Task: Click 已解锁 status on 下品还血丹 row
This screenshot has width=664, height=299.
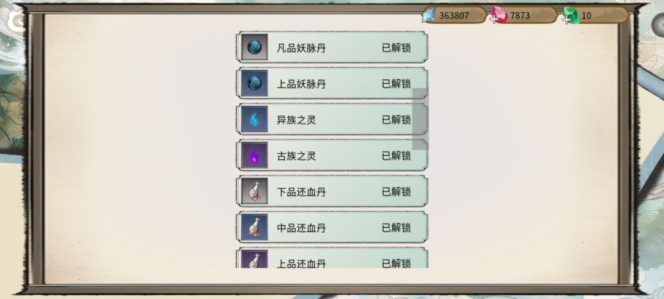Action: click(x=397, y=192)
